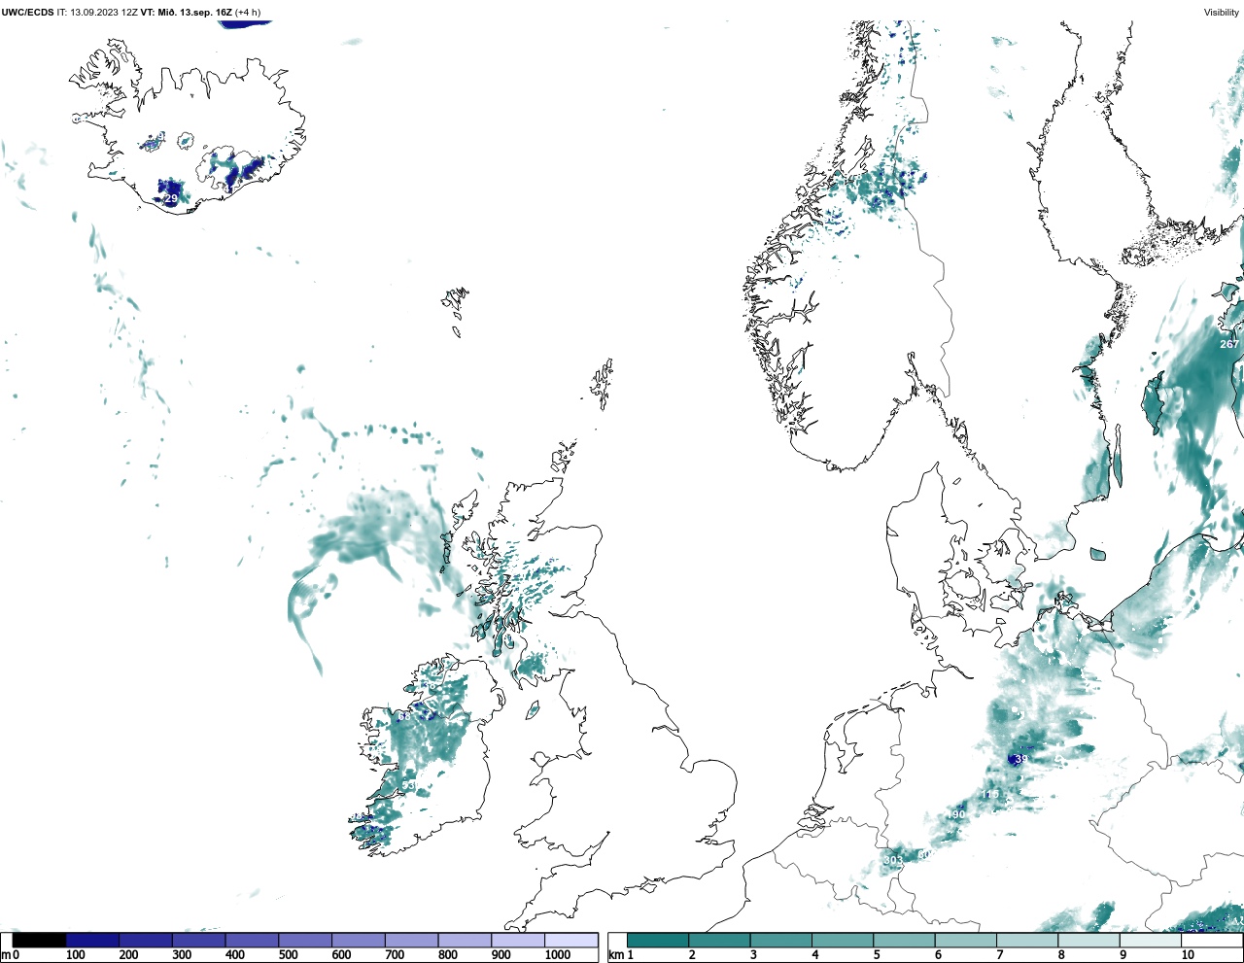Click the 'km' unit label on legend
The height and width of the screenshot is (963, 1244).
point(615,955)
